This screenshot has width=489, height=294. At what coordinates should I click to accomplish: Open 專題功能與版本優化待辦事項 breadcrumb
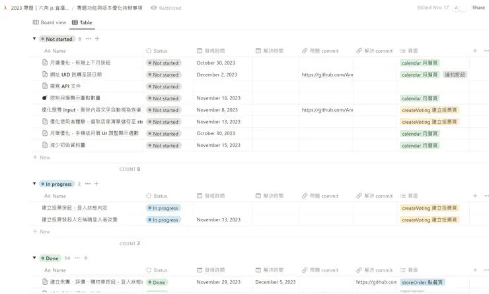pyautogui.click(x=110, y=8)
